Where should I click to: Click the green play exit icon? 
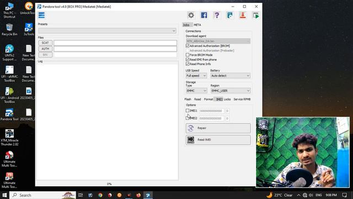pyautogui.click(x=256, y=15)
